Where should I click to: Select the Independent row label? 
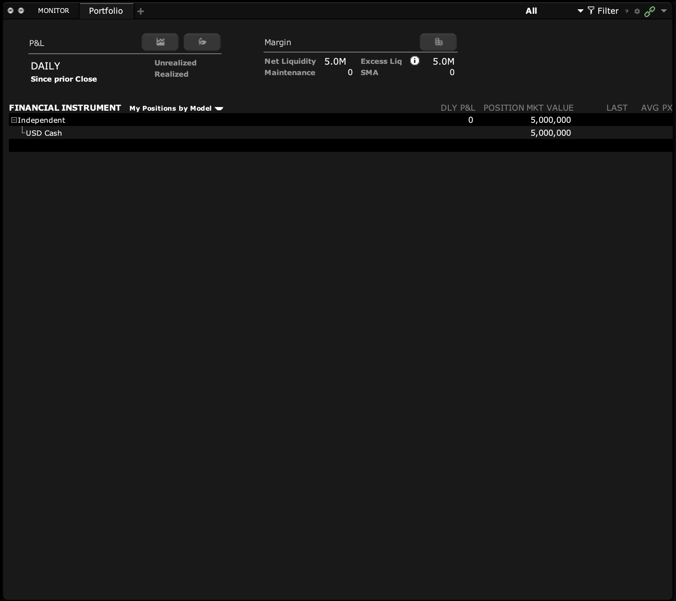click(x=41, y=120)
